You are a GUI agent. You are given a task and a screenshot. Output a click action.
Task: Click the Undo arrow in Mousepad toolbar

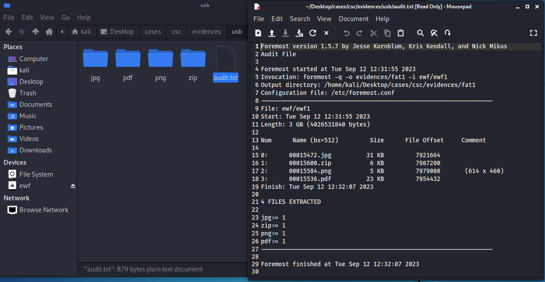tap(346, 33)
